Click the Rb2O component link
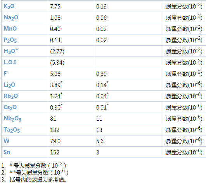The height and width of the screenshot is (185, 206). (10, 96)
